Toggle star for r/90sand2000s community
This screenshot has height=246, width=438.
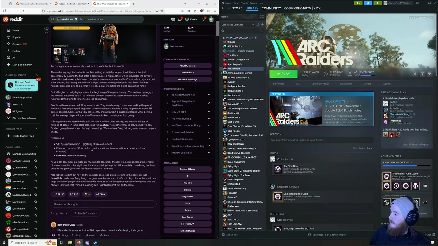[35, 174]
